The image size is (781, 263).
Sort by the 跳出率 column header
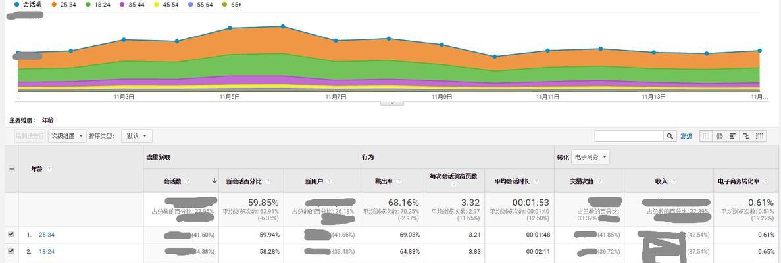point(384,181)
